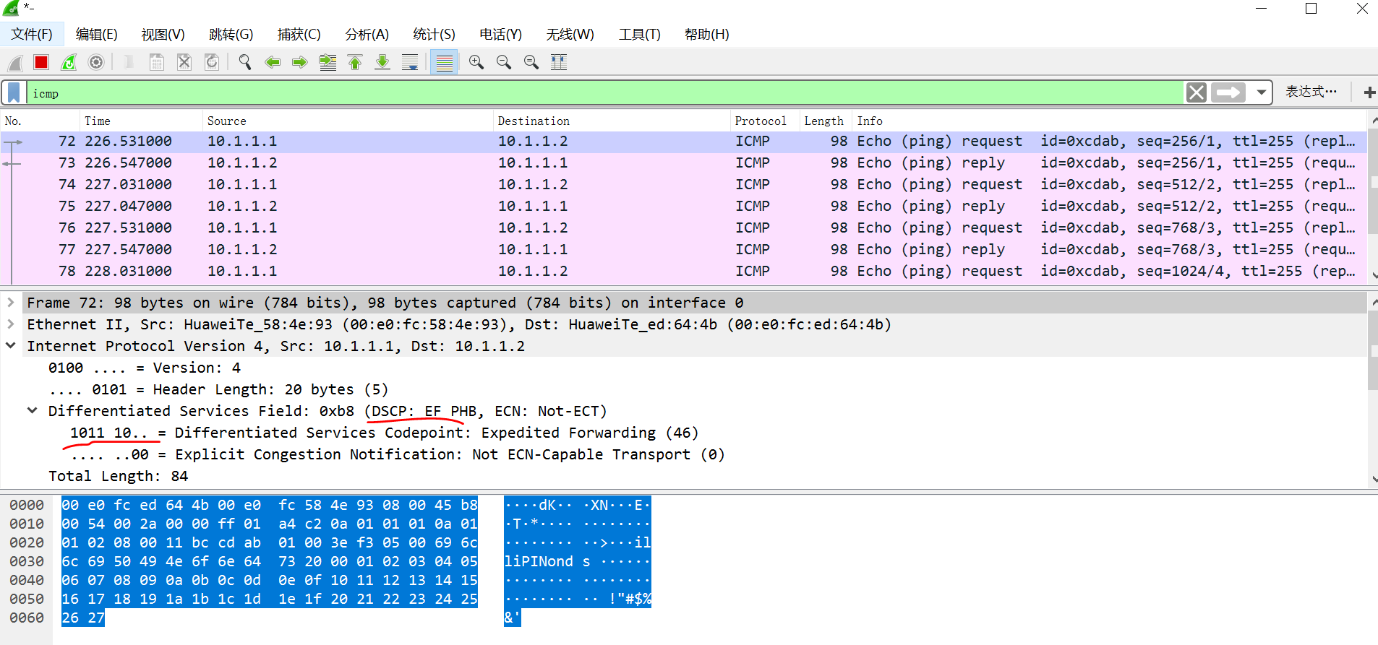Screen dimensions: 1378x645
Task: Select packet 77 at time 227.547000
Action: point(683,249)
